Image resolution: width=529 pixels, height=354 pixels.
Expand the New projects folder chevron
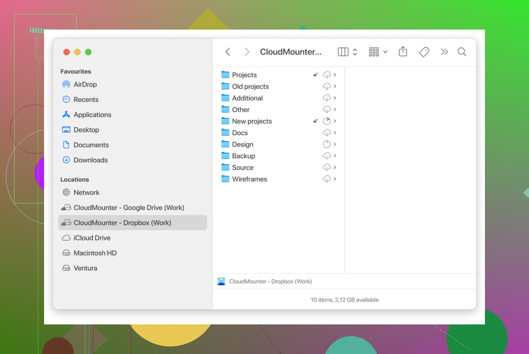(x=335, y=121)
